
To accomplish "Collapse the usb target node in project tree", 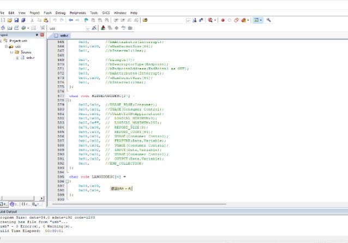I will pyautogui.click(x=6, y=46).
